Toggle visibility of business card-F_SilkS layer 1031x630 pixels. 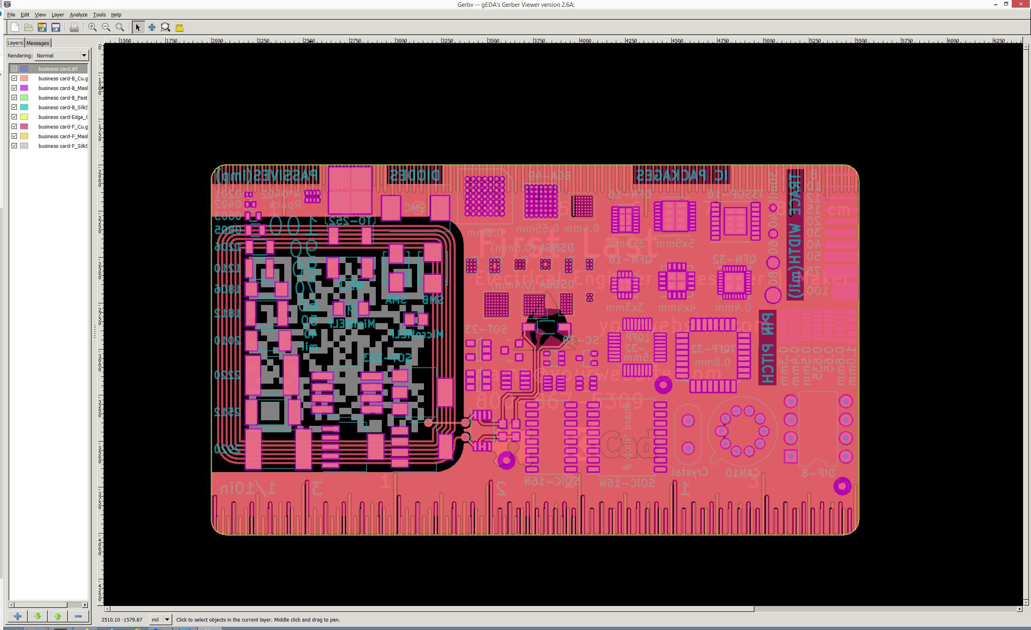click(14, 146)
